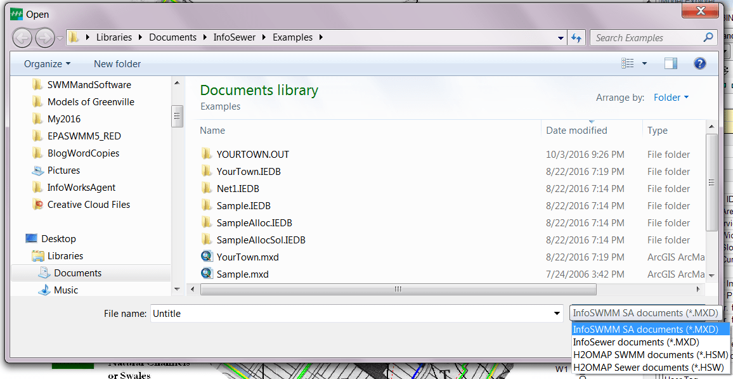The height and width of the screenshot is (379, 733).
Task: Click the change view icon
Action: (x=627, y=63)
